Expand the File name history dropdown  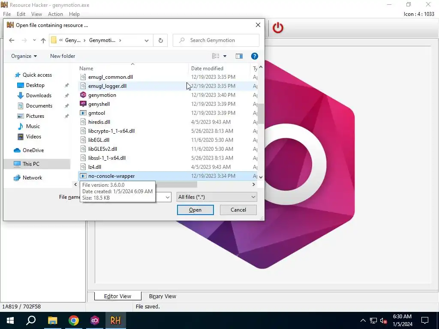pos(168,197)
